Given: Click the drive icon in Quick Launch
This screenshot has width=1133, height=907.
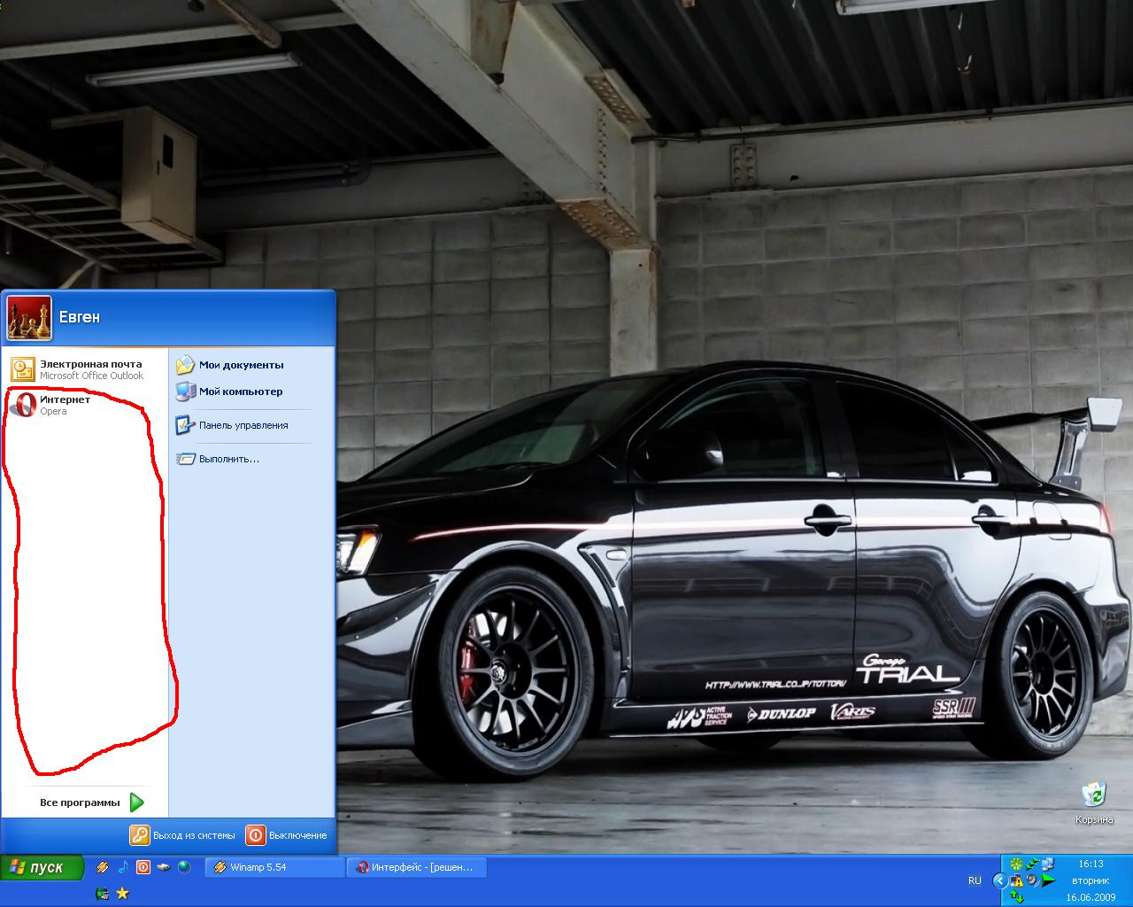Looking at the screenshot, I should coord(164,867).
